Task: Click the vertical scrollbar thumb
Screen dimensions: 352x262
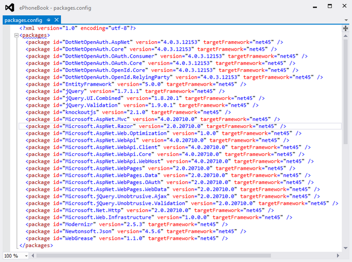Action: pos(345,92)
